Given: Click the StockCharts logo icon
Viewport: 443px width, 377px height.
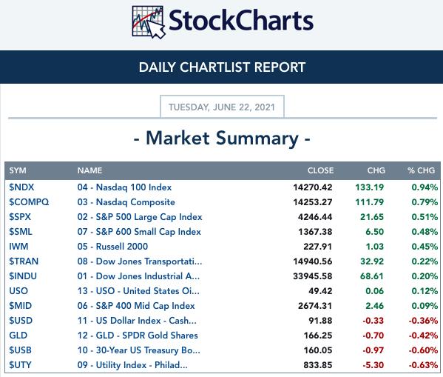Looking at the screenshot, I should pos(149,22).
